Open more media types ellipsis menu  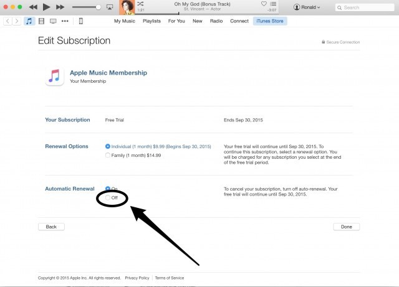(x=65, y=21)
